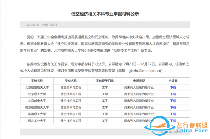
Task: Click the 申报类型 column header
Action: pyautogui.click(x=139, y=81)
